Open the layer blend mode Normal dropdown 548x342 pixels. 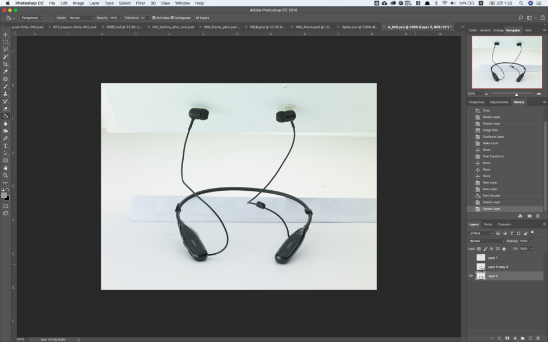coord(487,241)
